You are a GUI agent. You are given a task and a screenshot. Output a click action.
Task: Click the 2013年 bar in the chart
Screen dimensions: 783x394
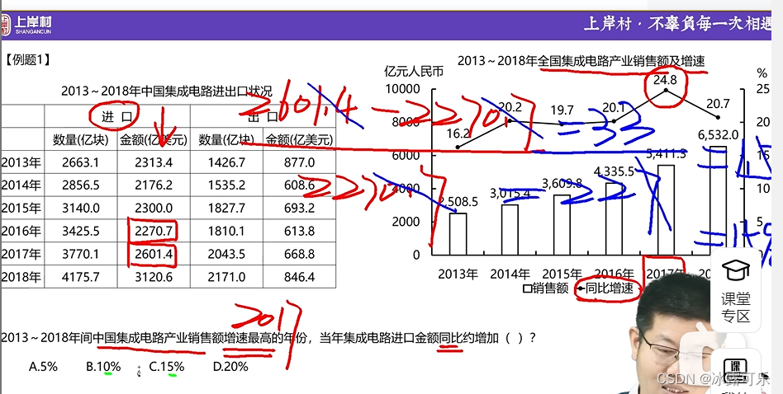click(x=458, y=233)
